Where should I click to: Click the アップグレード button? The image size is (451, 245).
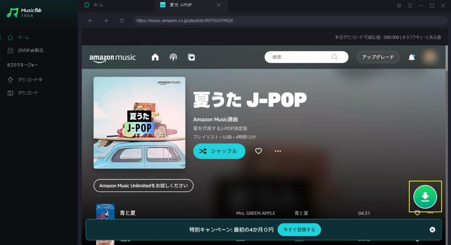click(x=378, y=57)
